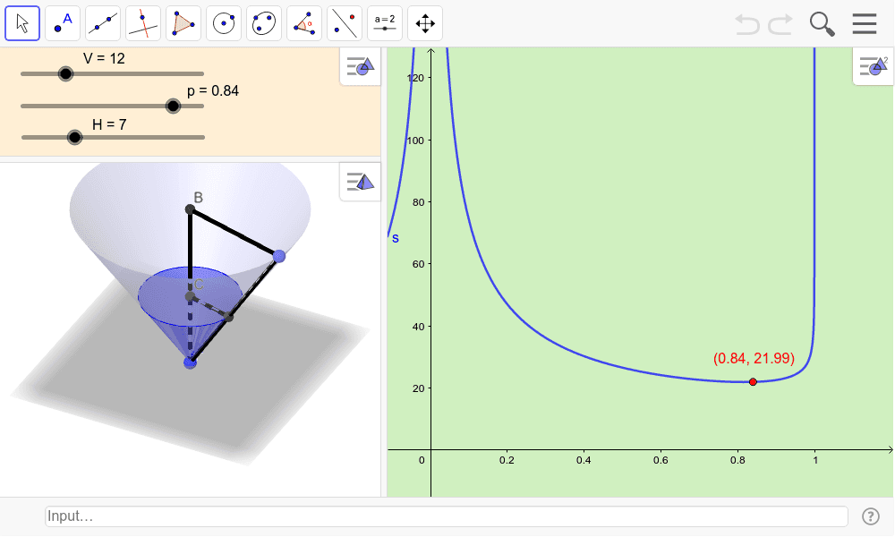This screenshot has height=537, width=895.
Task: Click the V = 12 label text
Action: pyautogui.click(x=104, y=58)
